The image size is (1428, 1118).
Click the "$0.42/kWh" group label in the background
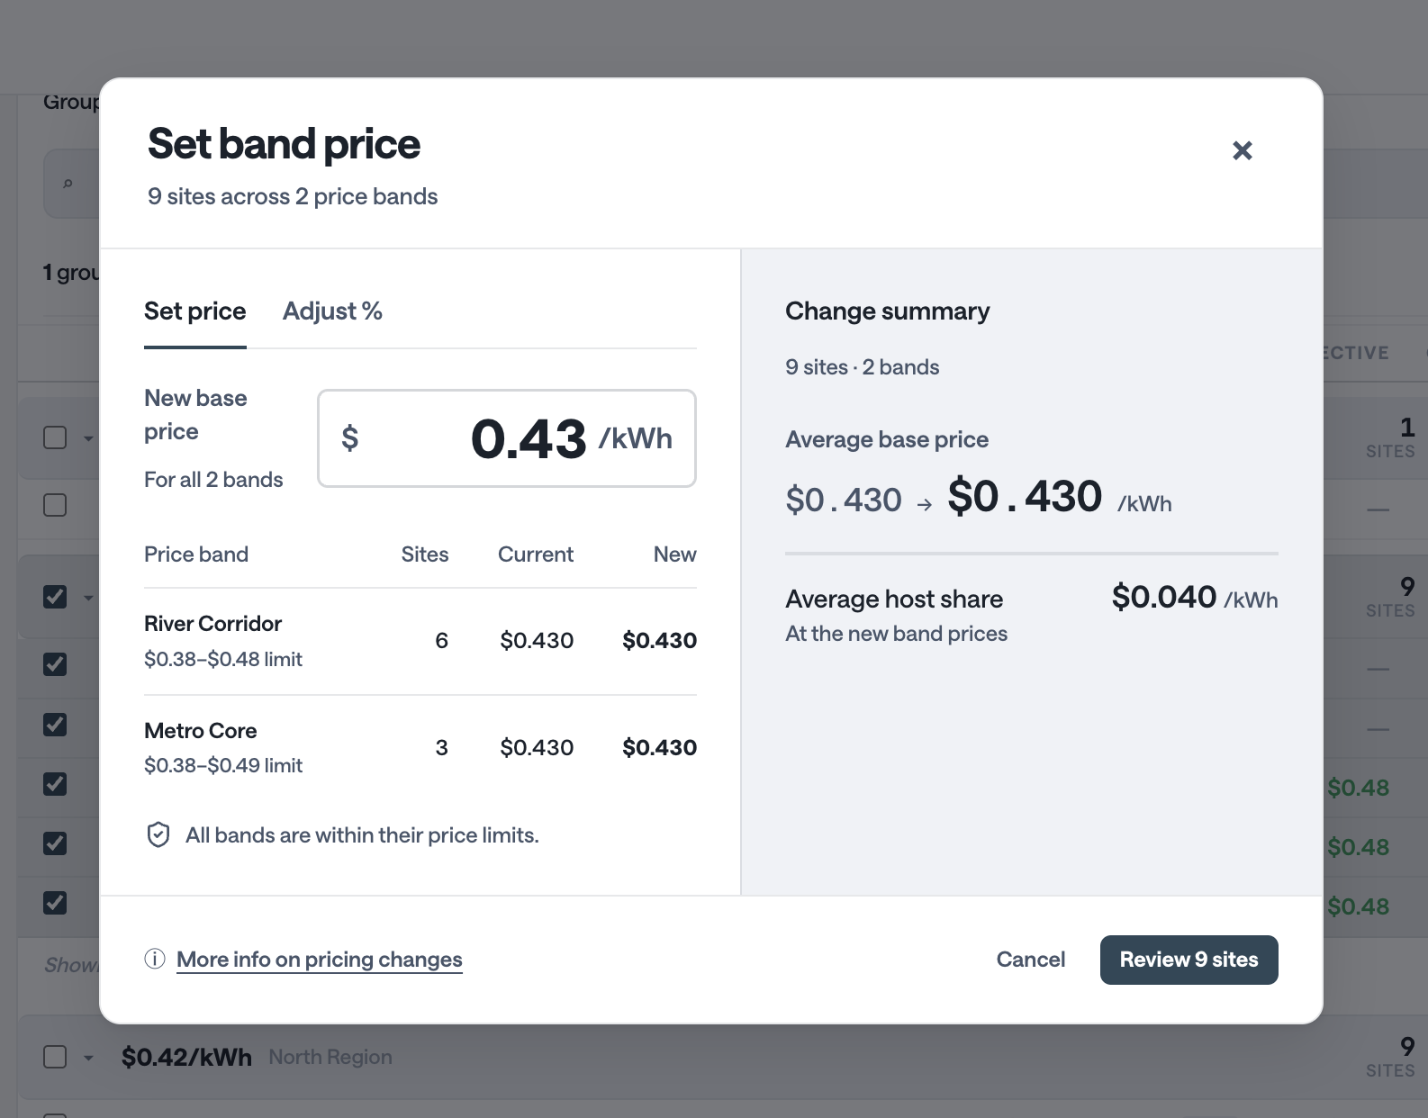coord(186,1057)
